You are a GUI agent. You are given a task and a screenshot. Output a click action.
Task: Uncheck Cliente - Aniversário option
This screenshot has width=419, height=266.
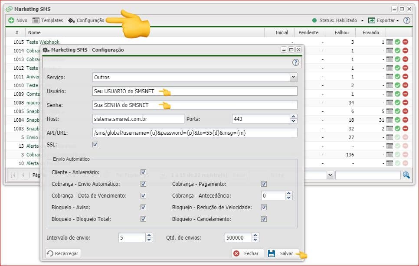143,172
